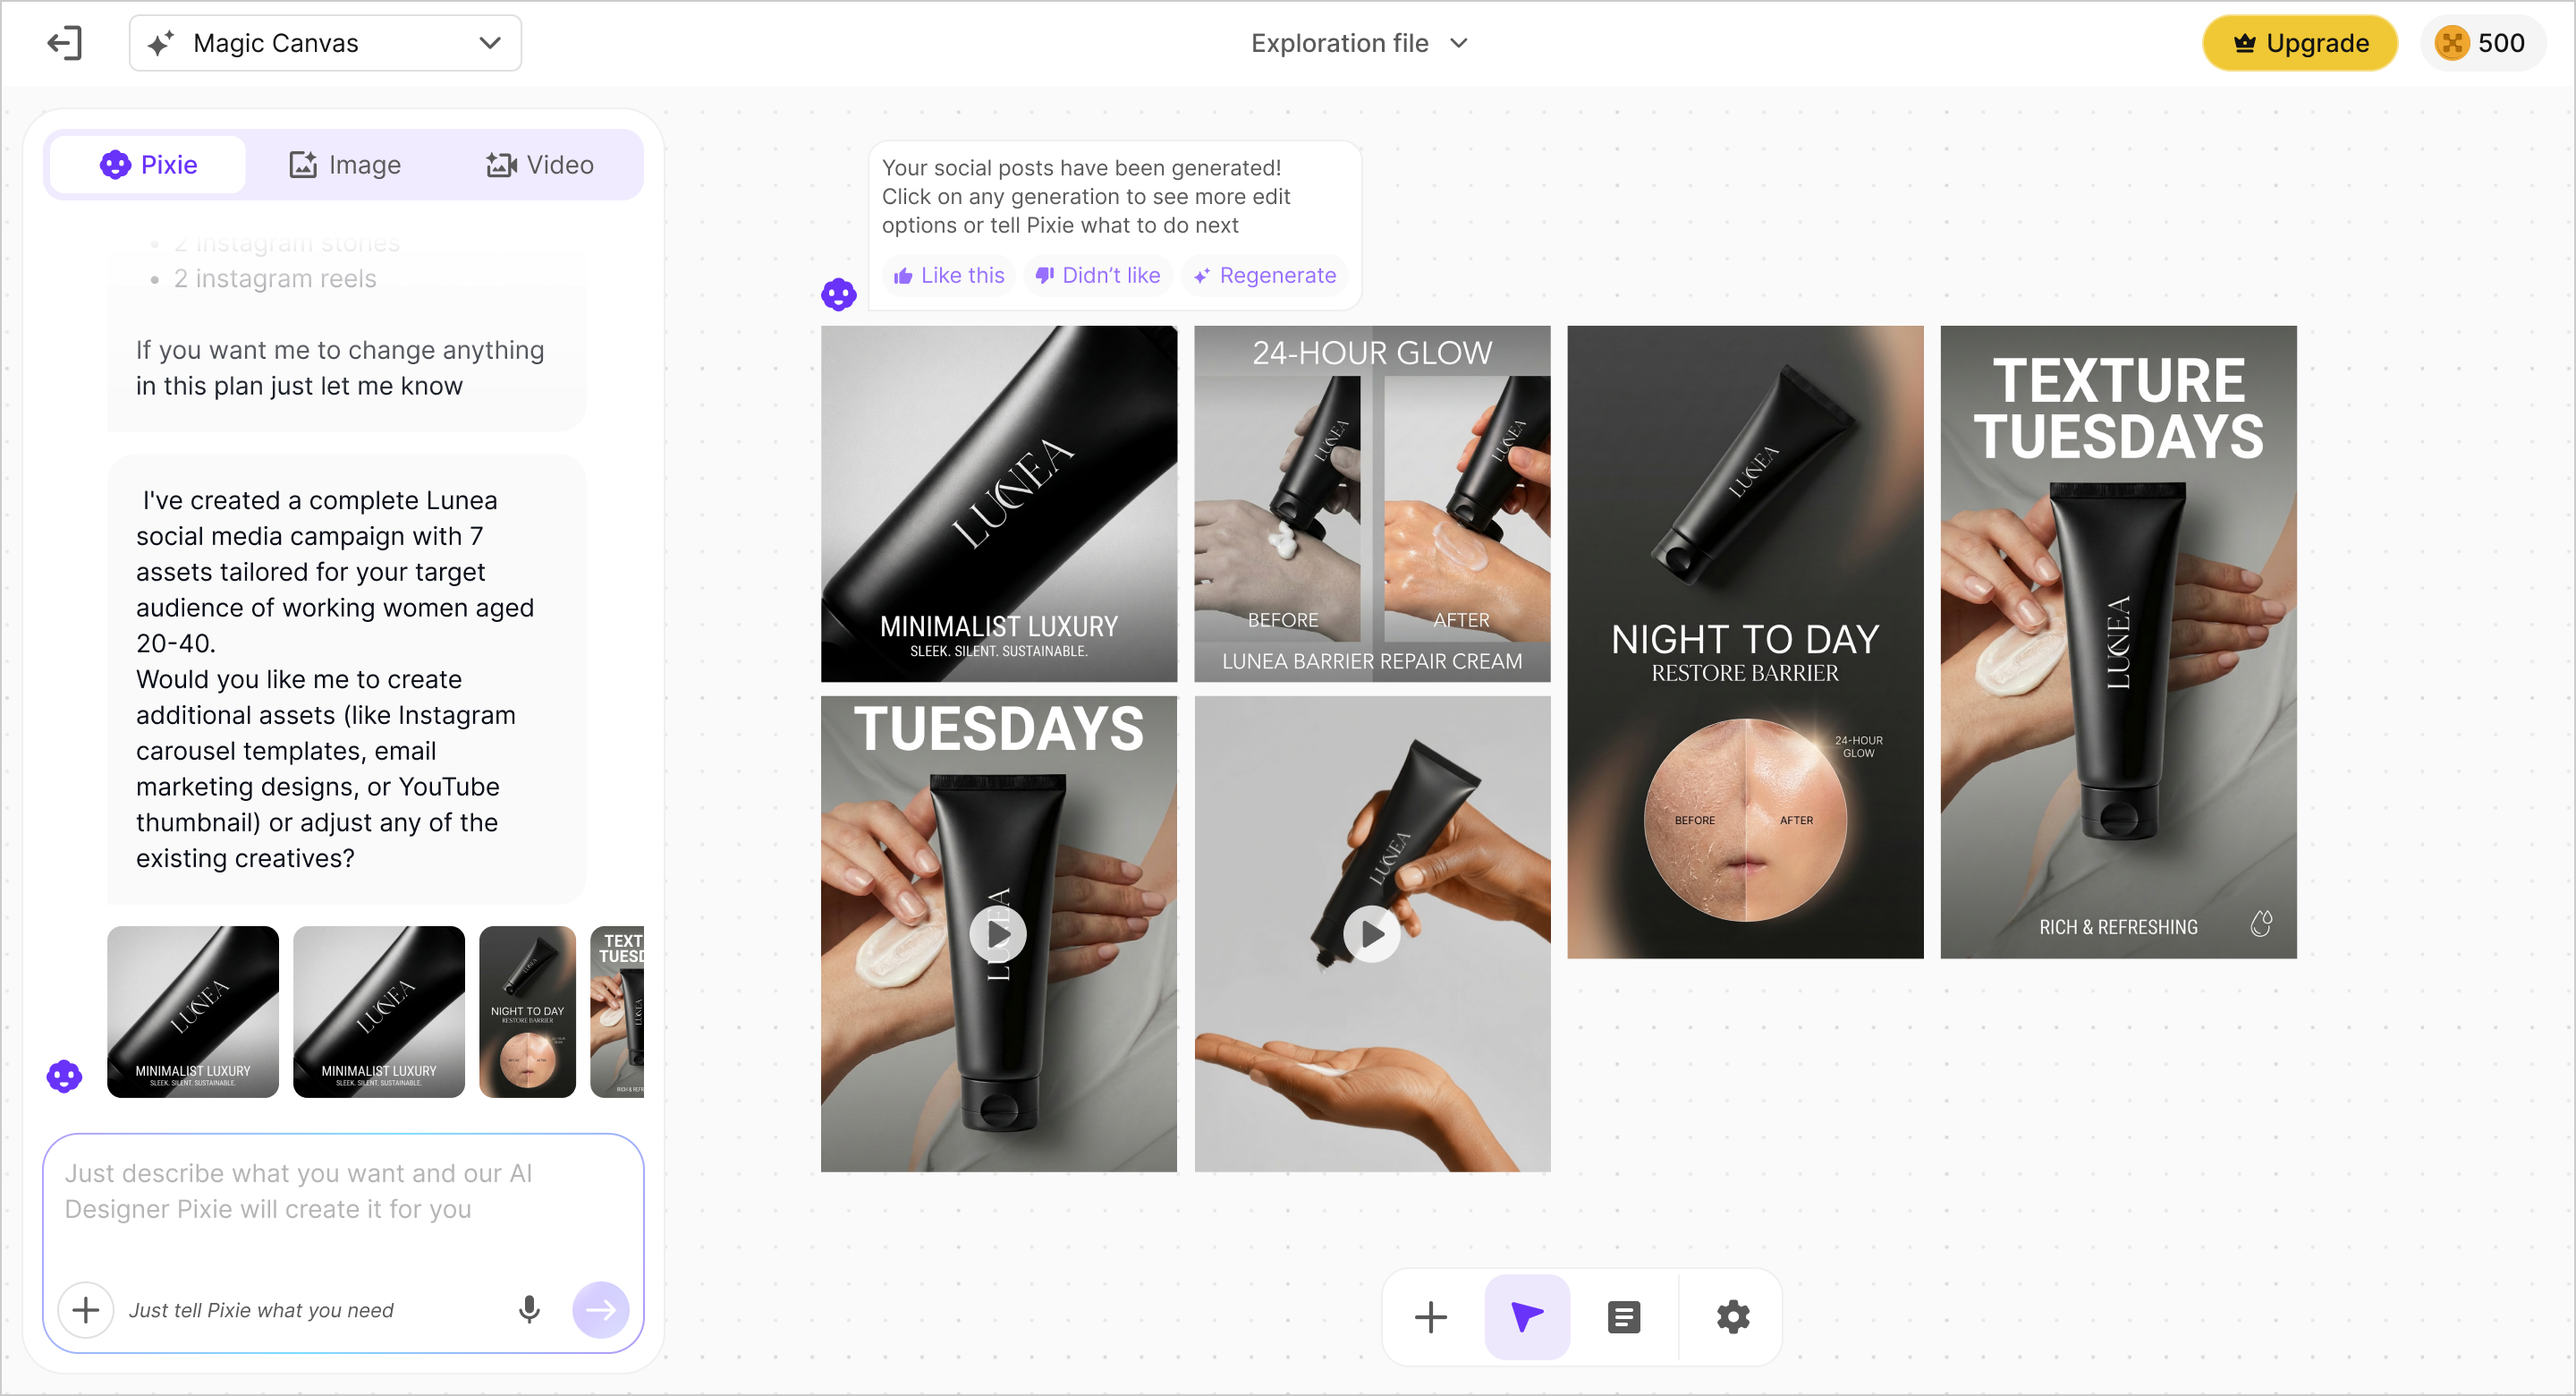This screenshot has height=1396, width=2576.
Task: Click the send arrow button
Action: click(601, 1309)
